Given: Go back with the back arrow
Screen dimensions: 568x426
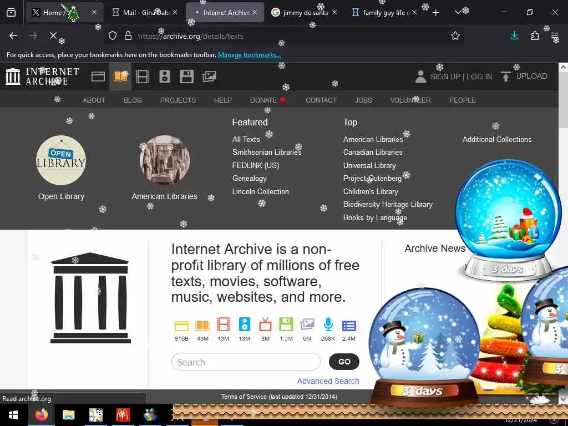Looking at the screenshot, I should pos(13,35).
